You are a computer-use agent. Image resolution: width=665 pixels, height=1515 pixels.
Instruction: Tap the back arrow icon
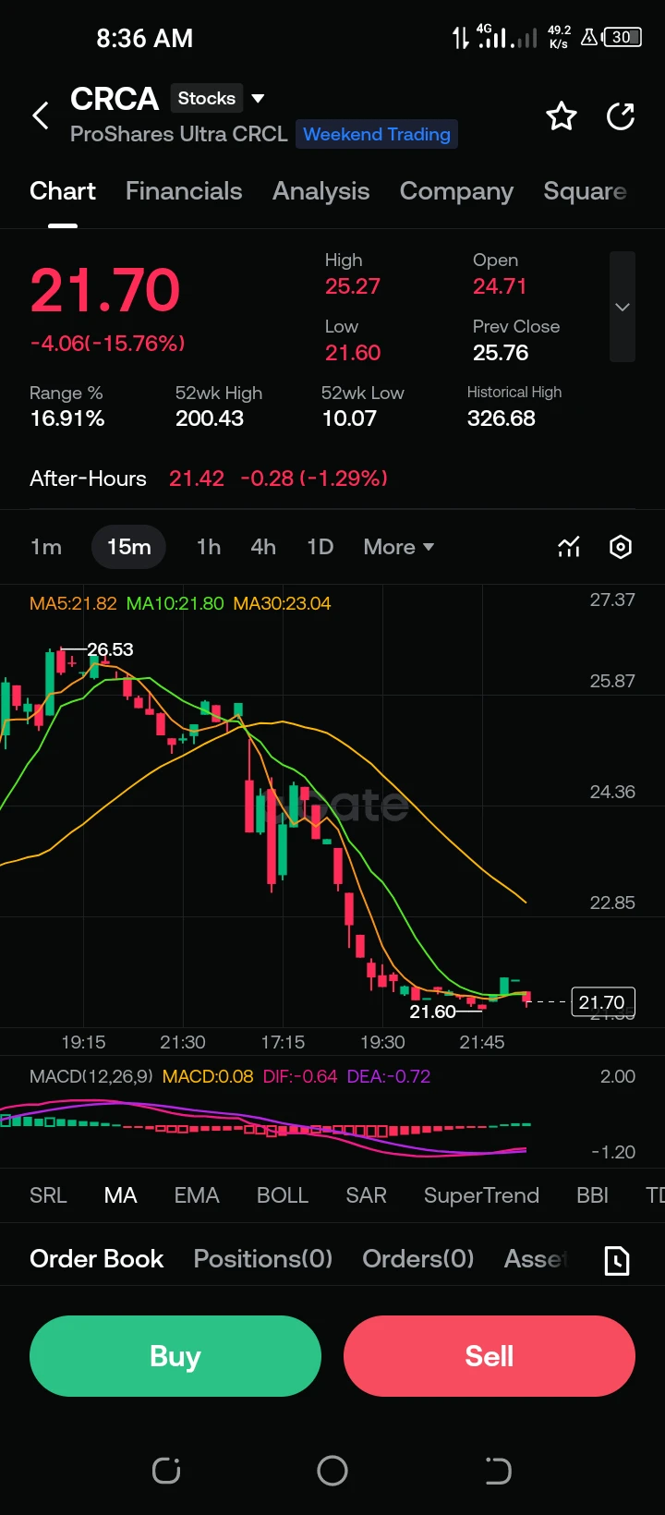click(x=41, y=116)
